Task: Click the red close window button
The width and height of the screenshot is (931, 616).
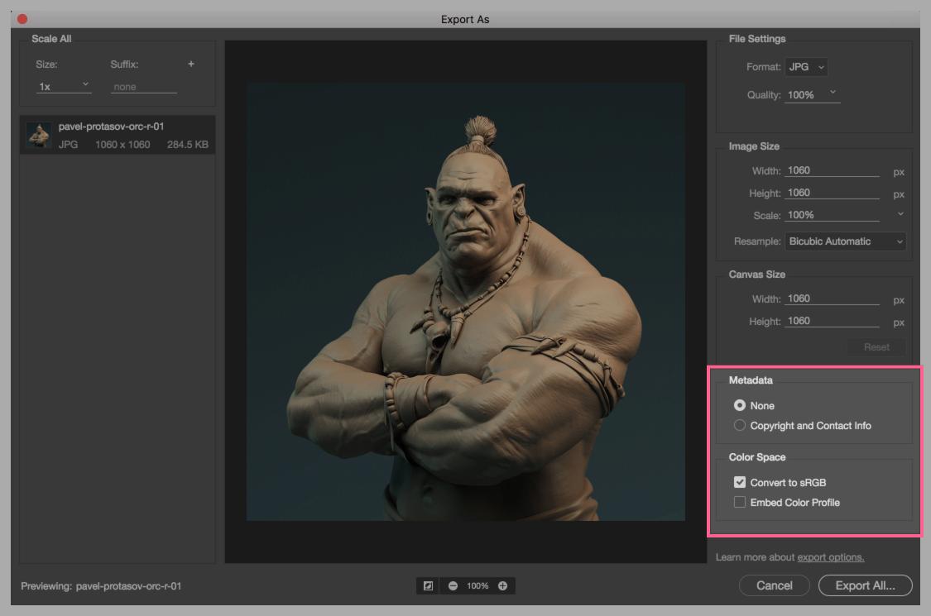Action: pos(22,18)
